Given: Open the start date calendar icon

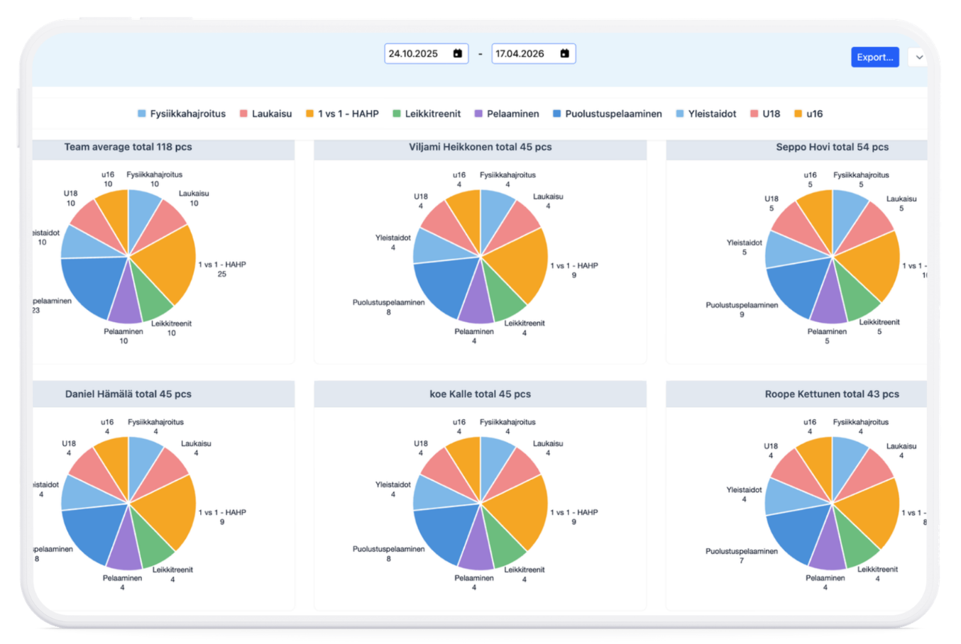Looking at the screenshot, I should point(458,53).
